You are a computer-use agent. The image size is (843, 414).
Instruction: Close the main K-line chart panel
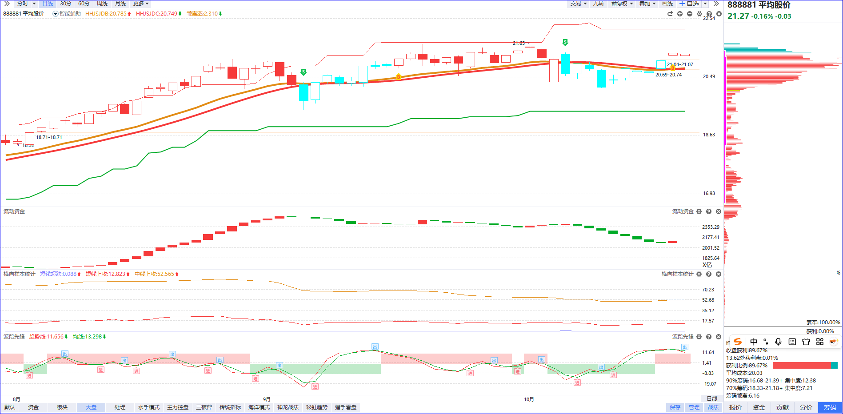(x=719, y=14)
